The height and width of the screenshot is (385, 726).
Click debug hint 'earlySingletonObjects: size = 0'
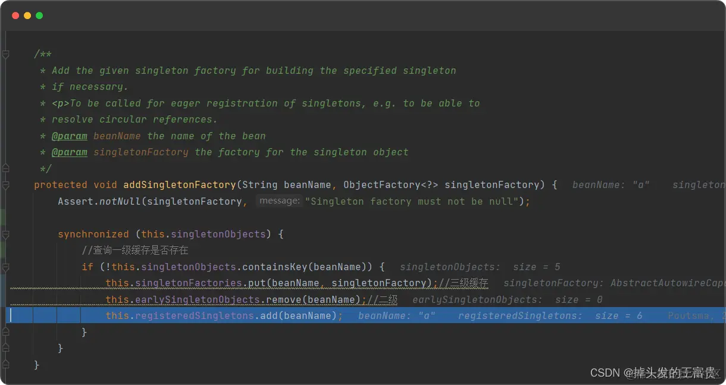point(507,300)
